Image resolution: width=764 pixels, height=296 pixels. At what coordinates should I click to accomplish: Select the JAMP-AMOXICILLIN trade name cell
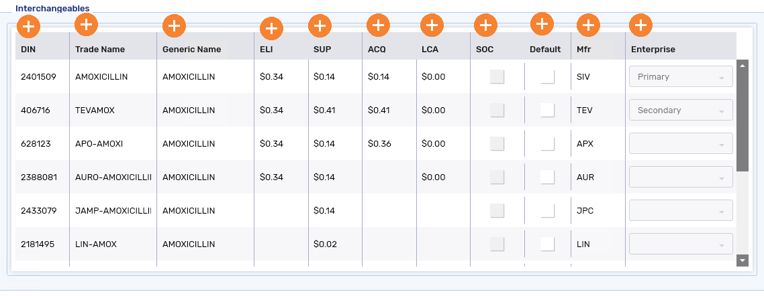click(x=113, y=211)
